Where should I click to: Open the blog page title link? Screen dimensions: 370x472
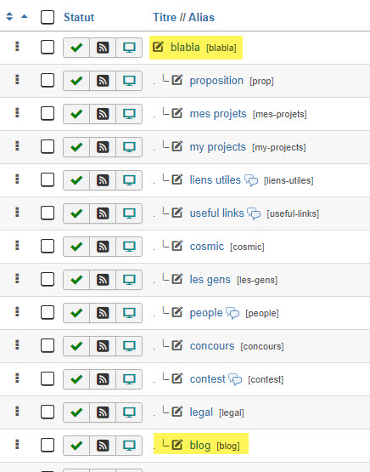pyautogui.click(x=200, y=446)
